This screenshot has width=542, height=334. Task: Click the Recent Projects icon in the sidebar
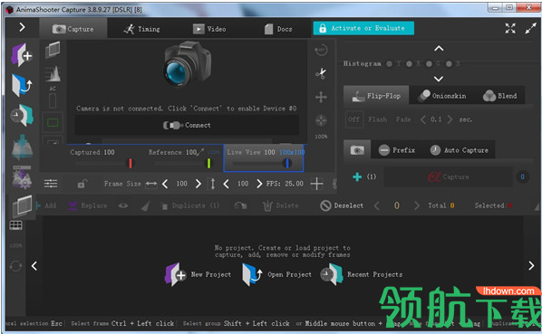[x=22, y=115]
